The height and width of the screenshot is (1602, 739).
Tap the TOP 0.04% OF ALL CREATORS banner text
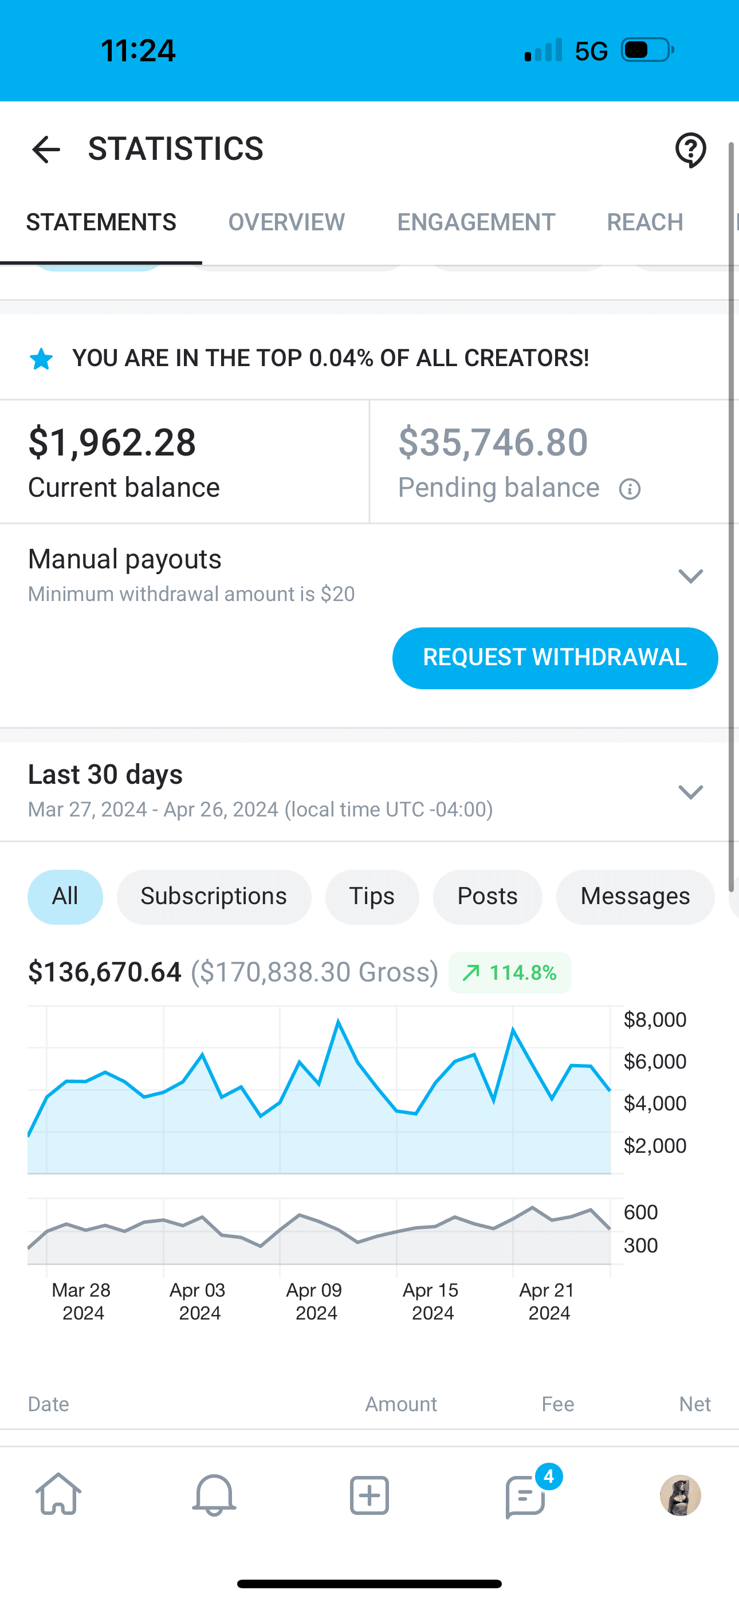331,358
